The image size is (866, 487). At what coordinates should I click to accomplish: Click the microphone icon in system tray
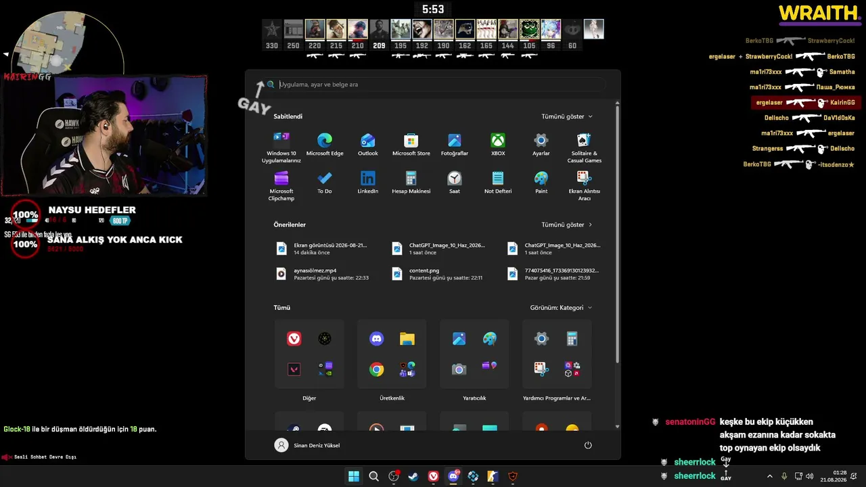point(784,476)
